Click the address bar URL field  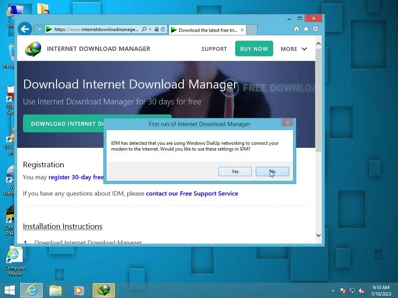point(96,29)
